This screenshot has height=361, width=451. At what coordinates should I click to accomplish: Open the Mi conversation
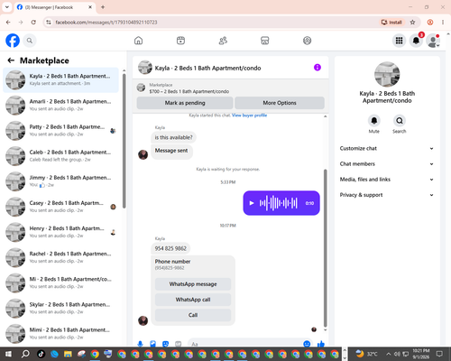pyautogui.click(x=60, y=282)
